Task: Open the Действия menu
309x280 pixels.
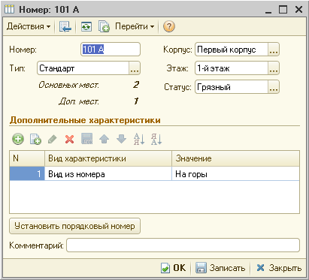Action: pyautogui.click(x=29, y=26)
